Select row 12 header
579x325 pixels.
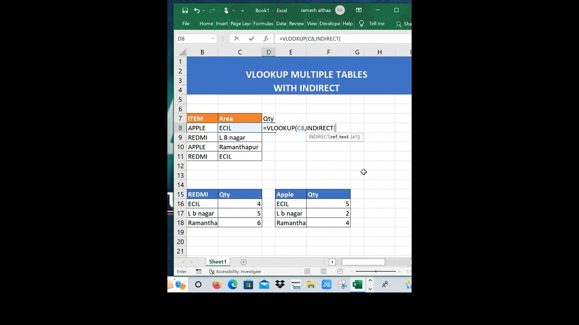pos(180,166)
